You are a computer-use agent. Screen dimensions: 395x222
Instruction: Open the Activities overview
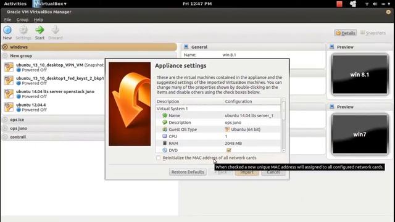click(15, 4)
